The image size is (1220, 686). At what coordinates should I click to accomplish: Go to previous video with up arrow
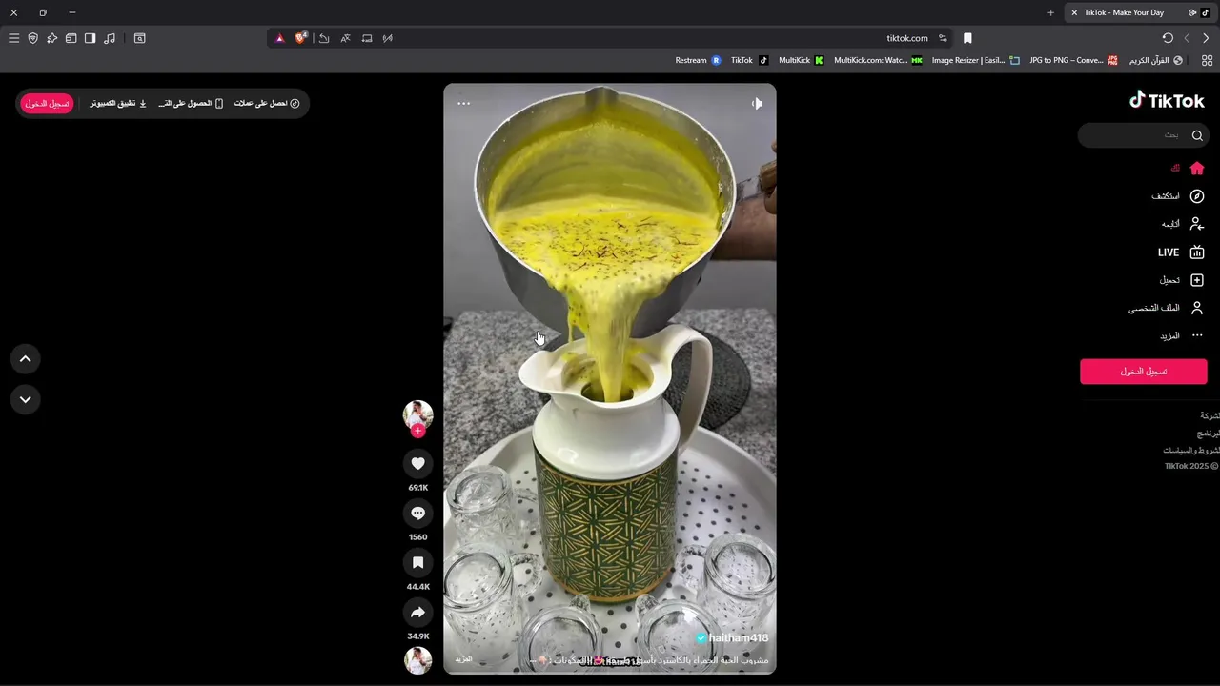pos(26,359)
